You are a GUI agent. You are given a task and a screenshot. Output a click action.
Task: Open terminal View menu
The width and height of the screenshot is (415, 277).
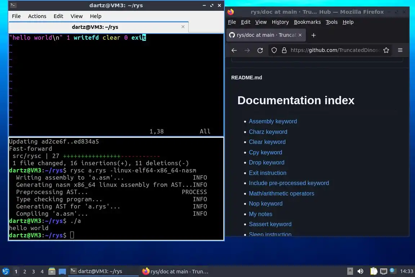76,16
